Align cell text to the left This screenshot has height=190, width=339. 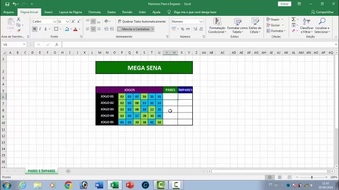(87, 29)
